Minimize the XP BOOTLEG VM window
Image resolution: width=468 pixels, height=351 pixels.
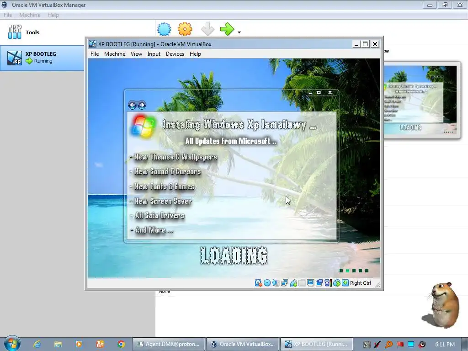coord(356,44)
